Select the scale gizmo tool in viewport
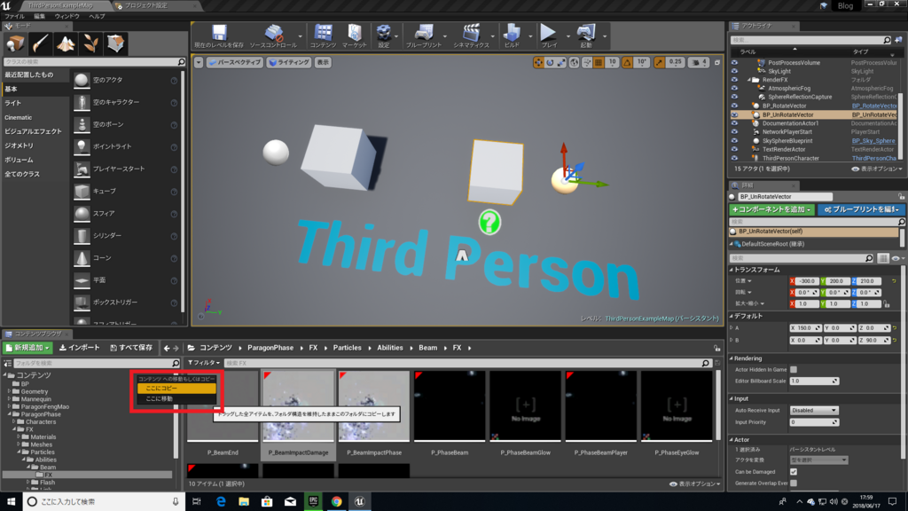Screen dimensions: 908x511 tap(561, 63)
